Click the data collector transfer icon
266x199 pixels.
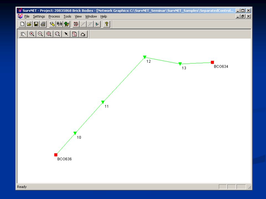pos(59,24)
